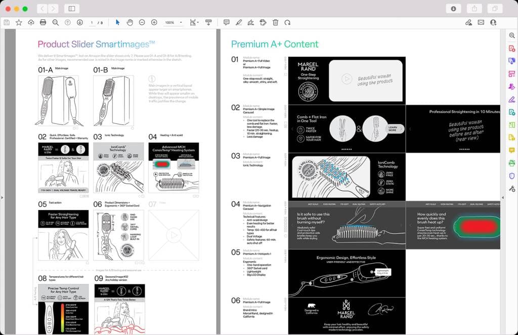518x335 pixels.
Task: Choose the Sign document pen tool
Action: pyautogui.click(x=251, y=22)
